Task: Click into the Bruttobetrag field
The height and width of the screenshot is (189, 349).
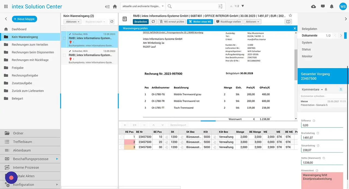Action: (322, 138)
